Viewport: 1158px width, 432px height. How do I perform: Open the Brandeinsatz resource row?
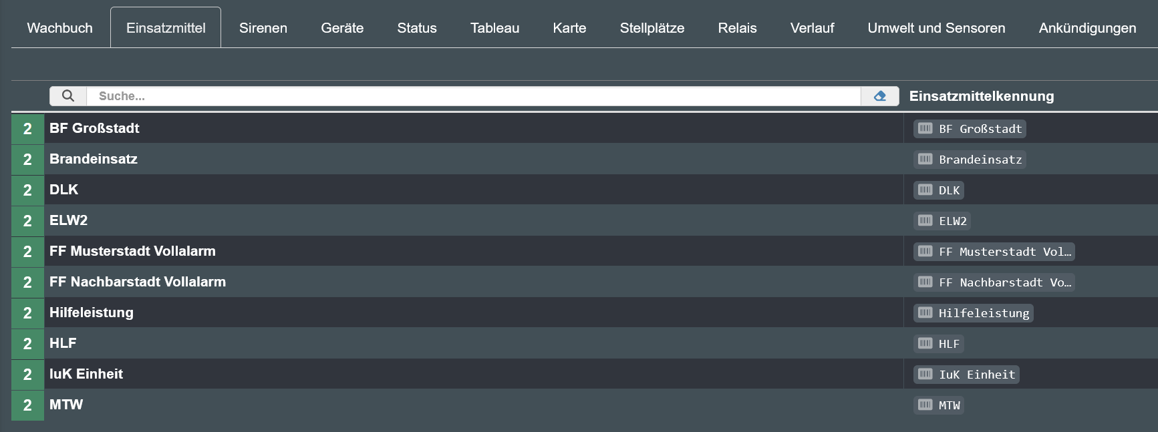click(x=94, y=159)
